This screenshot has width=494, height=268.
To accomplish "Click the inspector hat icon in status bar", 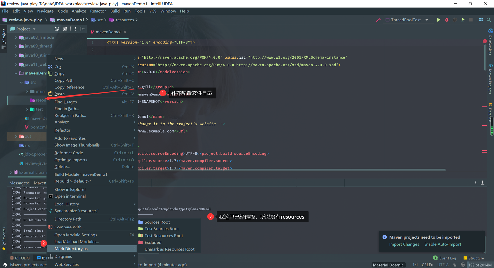I will (463, 265).
